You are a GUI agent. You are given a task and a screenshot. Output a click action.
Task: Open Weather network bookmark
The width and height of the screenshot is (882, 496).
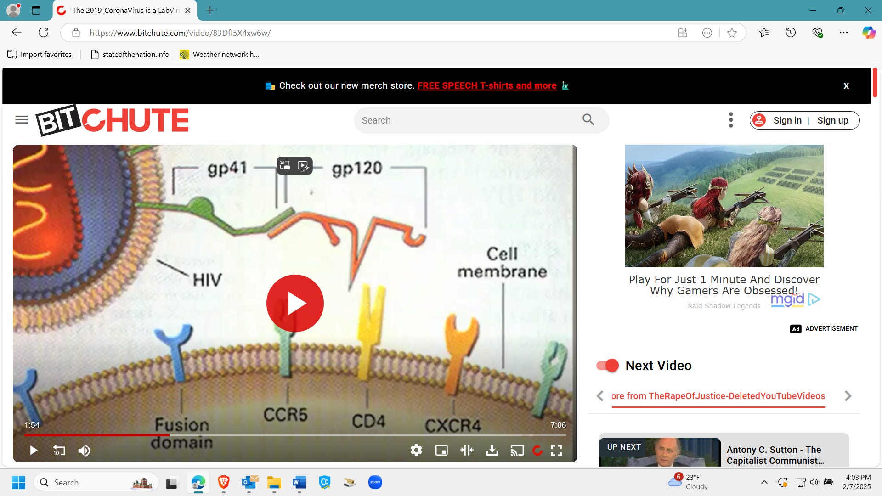(220, 54)
